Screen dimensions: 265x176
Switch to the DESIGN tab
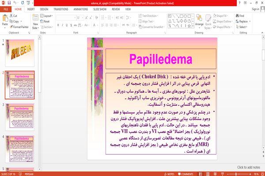pos(44,9)
